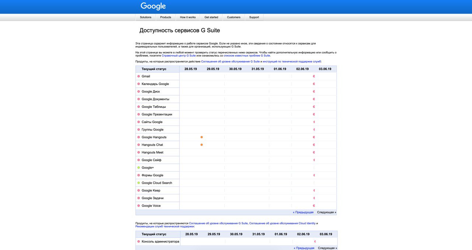Click current status dot beside Google Hangouts
This screenshot has height=250, width=472.
click(x=139, y=137)
